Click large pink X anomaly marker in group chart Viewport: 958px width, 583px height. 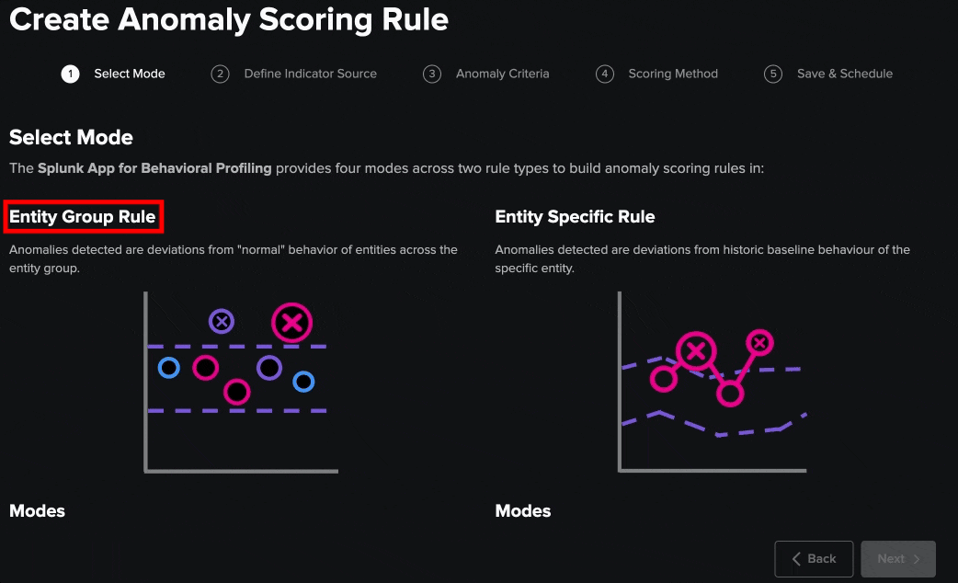point(292,323)
